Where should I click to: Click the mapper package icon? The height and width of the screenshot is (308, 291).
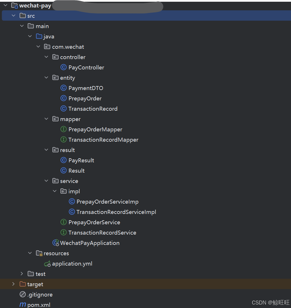click(55, 119)
